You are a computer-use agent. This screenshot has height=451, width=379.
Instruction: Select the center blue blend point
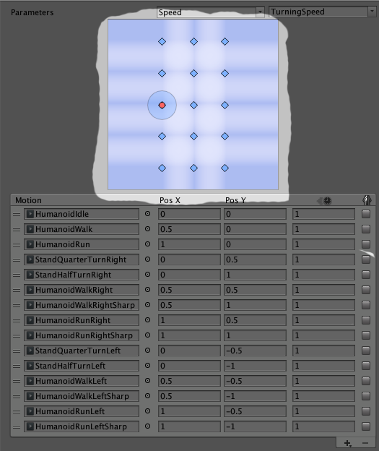(194, 106)
